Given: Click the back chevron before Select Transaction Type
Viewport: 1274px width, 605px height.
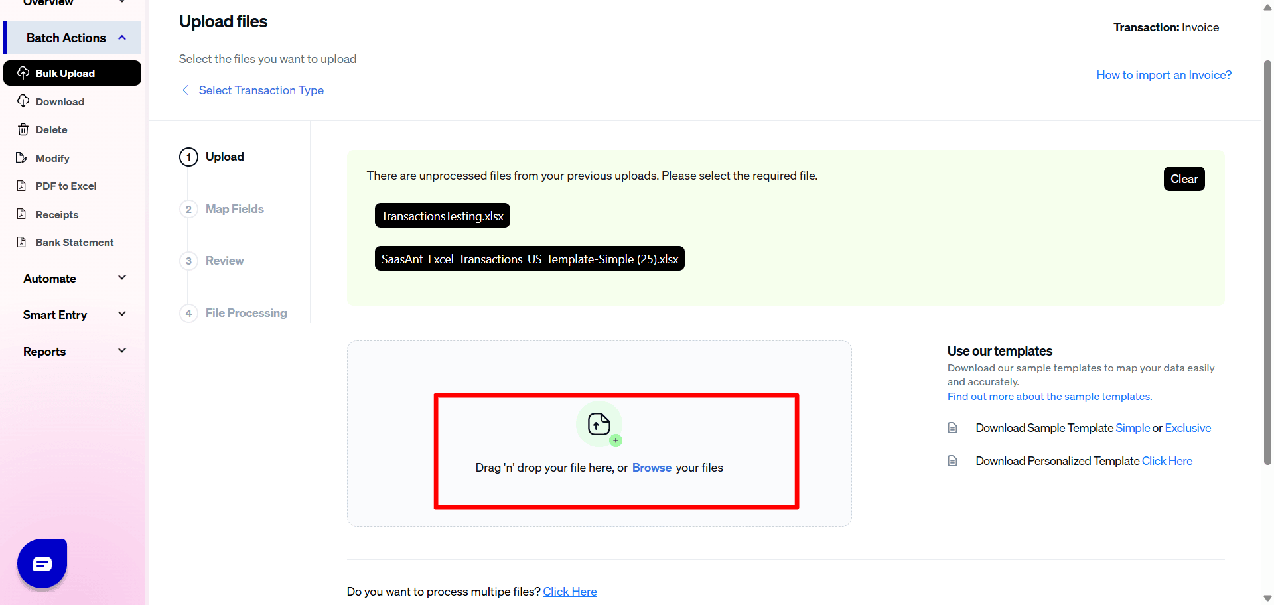Looking at the screenshot, I should 185,90.
